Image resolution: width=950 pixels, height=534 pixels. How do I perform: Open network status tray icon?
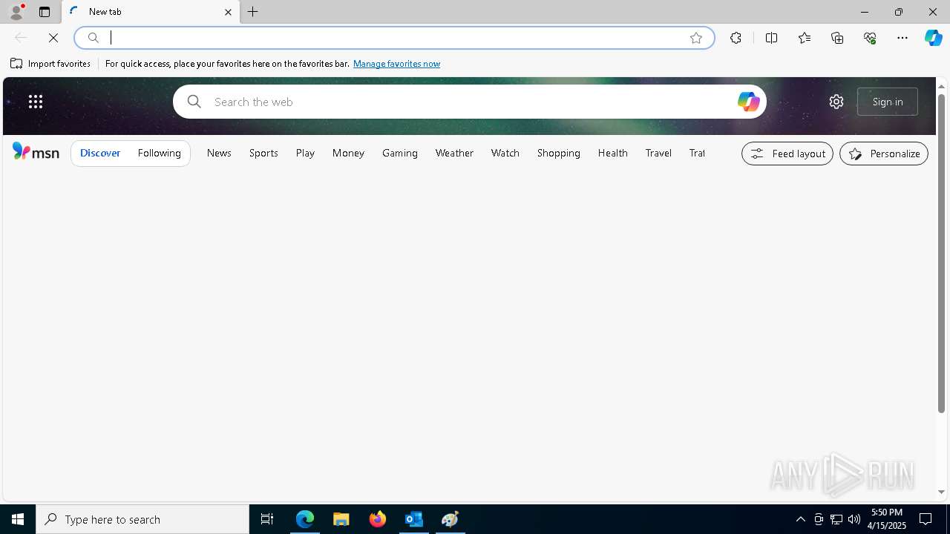(x=836, y=519)
